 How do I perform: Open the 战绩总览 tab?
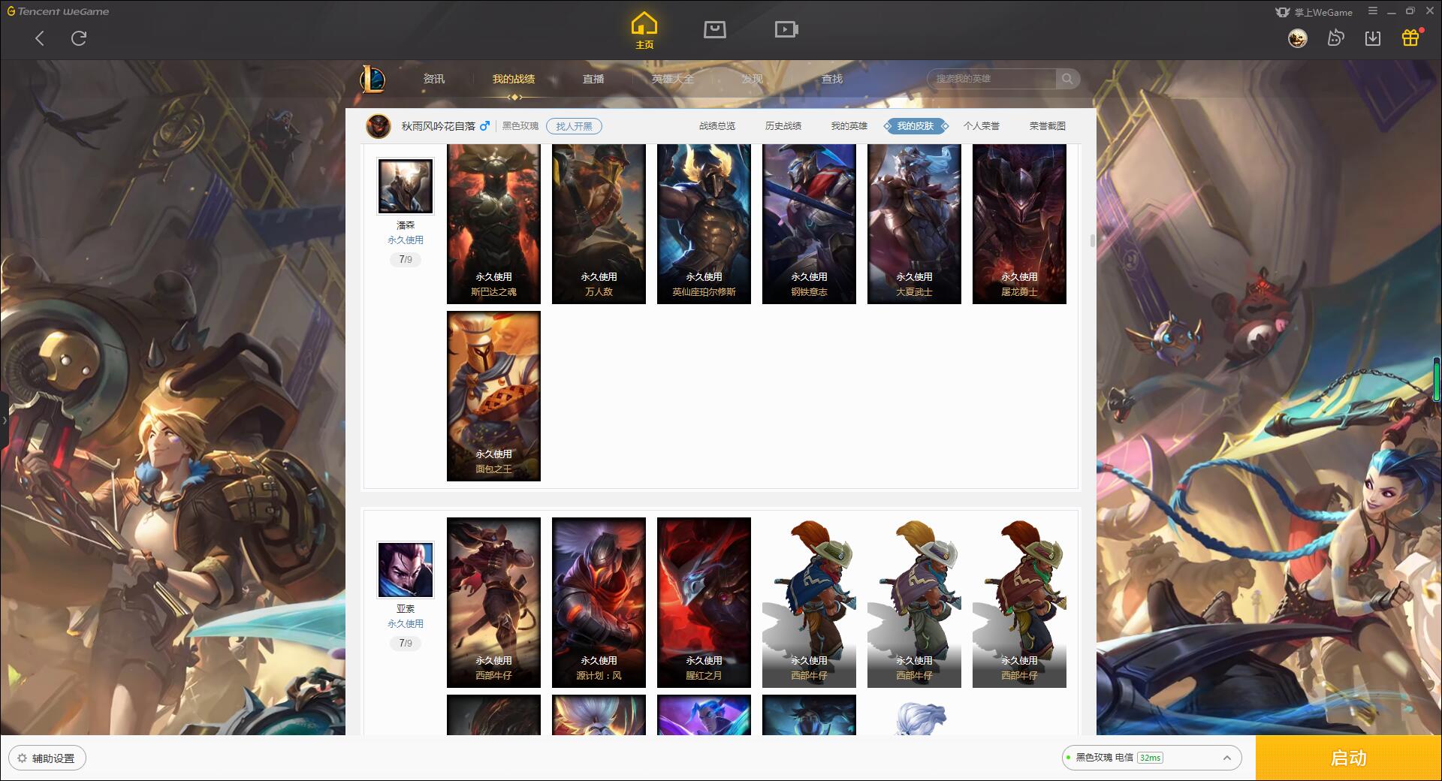tap(717, 126)
